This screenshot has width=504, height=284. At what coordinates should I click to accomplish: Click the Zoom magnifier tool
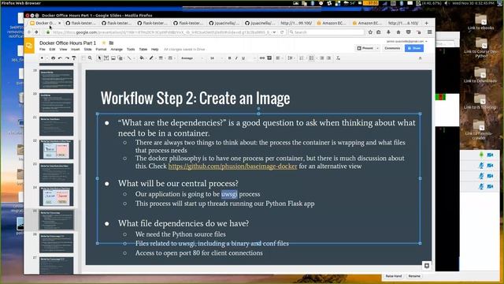(x=91, y=58)
